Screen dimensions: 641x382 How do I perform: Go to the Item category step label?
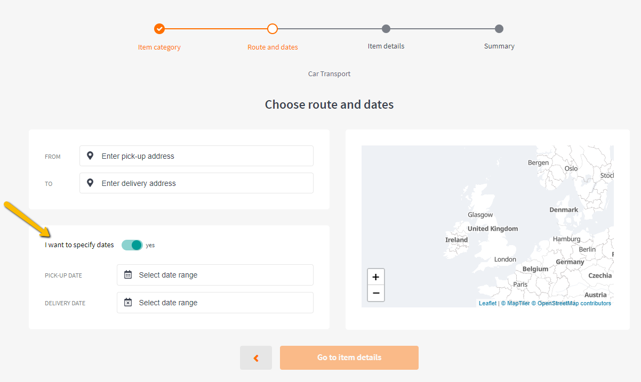159,47
